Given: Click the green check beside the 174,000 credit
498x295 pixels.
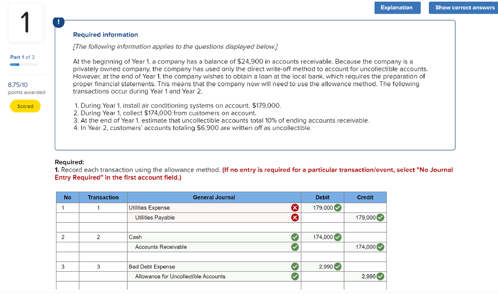Looking at the screenshot, I should 380,247.
